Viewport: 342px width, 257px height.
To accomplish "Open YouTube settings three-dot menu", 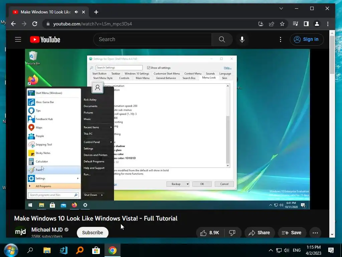I will click(x=281, y=39).
